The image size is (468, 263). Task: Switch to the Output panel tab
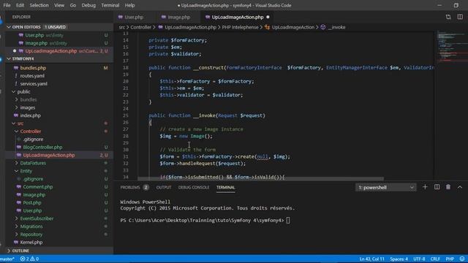pyautogui.click(x=164, y=188)
